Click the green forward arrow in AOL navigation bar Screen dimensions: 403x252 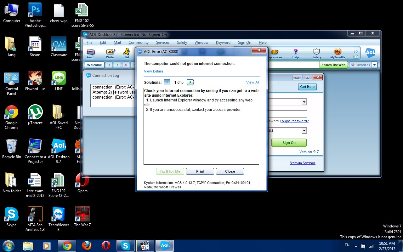point(117,65)
